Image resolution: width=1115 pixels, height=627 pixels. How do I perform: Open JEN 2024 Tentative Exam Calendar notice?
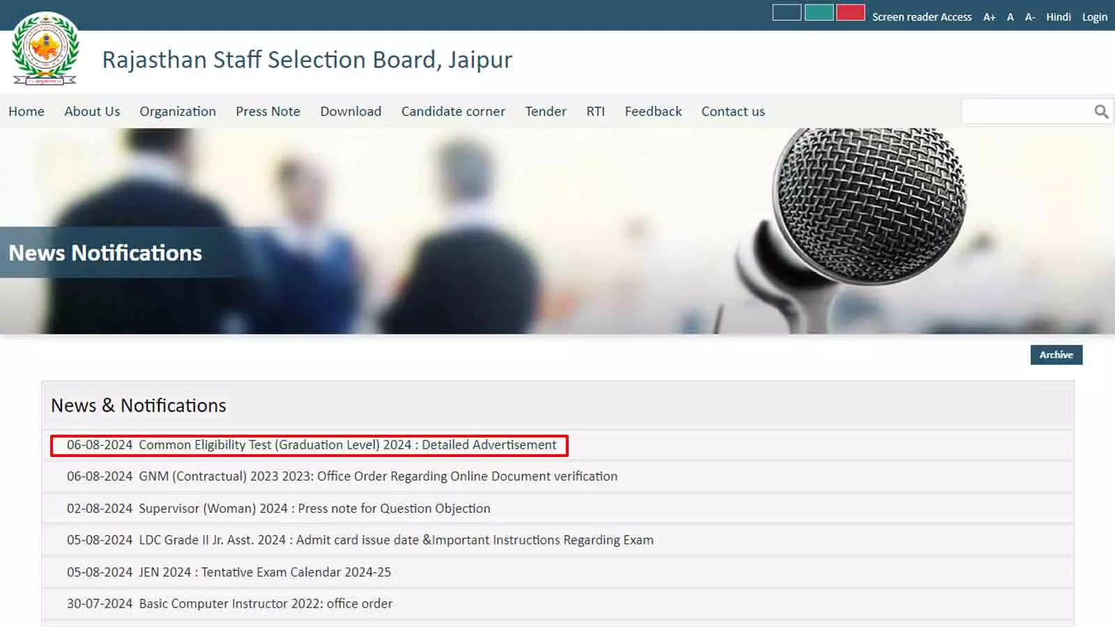265,572
